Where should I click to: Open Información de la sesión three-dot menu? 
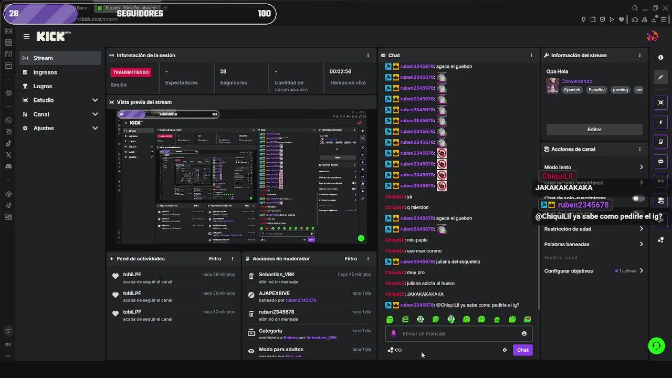click(x=368, y=55)
